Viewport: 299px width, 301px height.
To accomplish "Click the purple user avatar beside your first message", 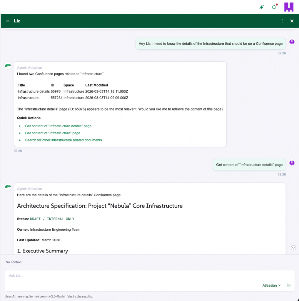I will (x=292, y=42).
